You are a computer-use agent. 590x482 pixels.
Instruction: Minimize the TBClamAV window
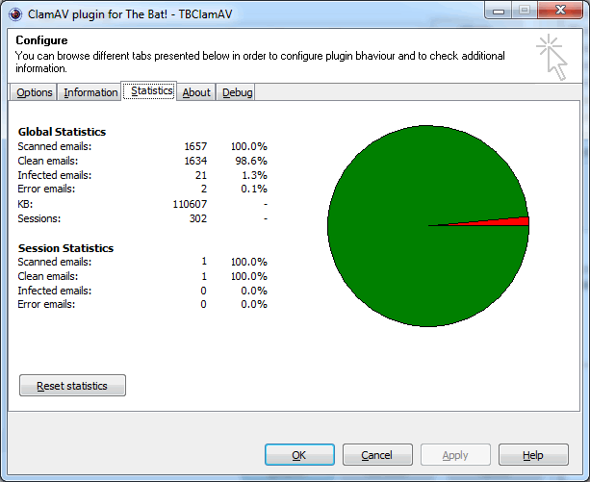click(x=499, y=11)
